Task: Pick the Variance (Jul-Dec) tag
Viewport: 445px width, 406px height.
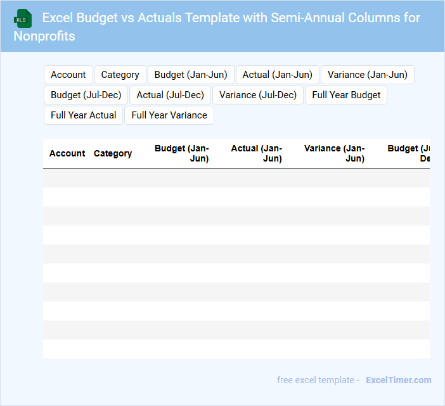Action: click(258, 95)
